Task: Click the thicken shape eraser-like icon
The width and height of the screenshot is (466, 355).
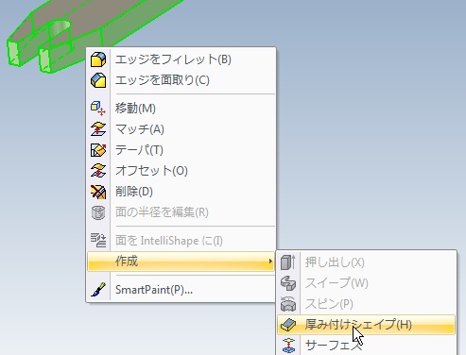Action: 288,325
